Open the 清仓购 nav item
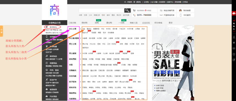Screen dimensions: 236x101 pos(109,23)
